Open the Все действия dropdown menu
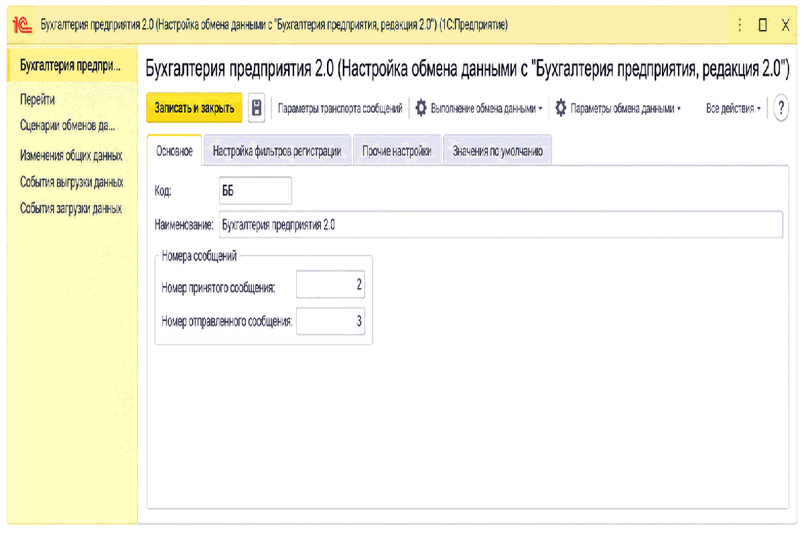This screenshot has height=536, width=804. pyautogui.click(x=734, y=108)
